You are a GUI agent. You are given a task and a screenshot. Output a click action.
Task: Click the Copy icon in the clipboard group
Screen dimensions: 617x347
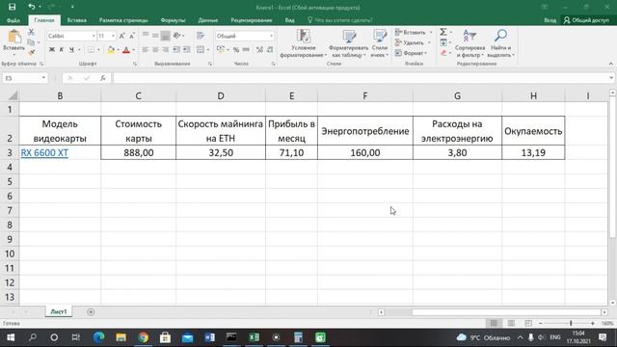[x=32, y=42]
